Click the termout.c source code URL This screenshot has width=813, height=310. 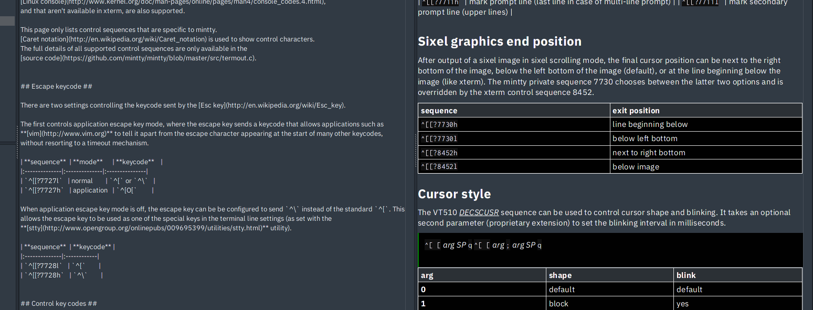point(158,58)
